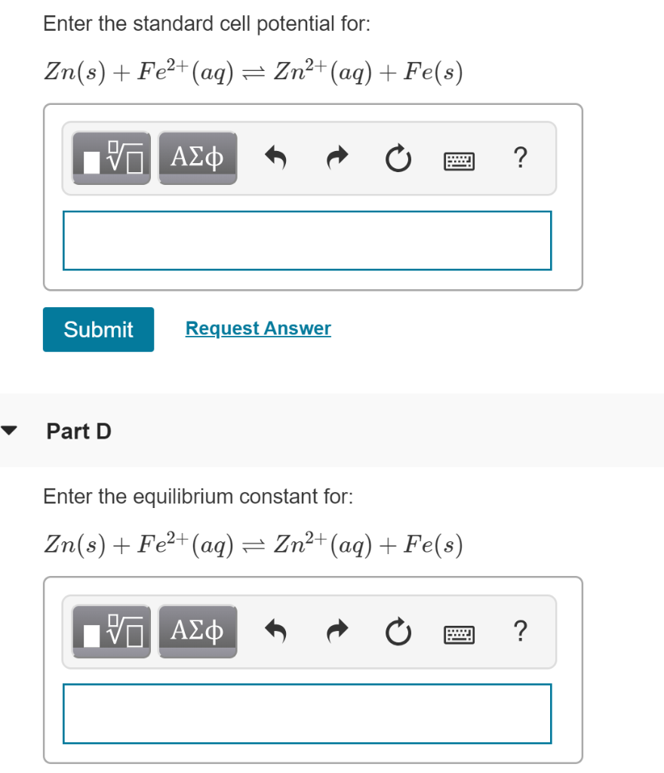
Task: Open help for the Part C equation editor
Action: pos(520,158)
